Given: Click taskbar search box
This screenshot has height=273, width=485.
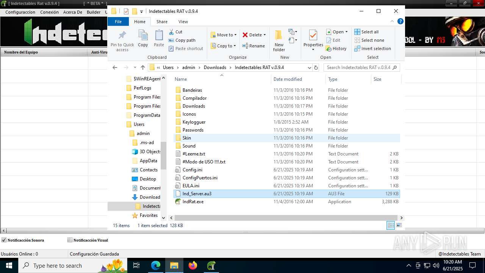Looking at the screenshot, I should coord(73,266).
